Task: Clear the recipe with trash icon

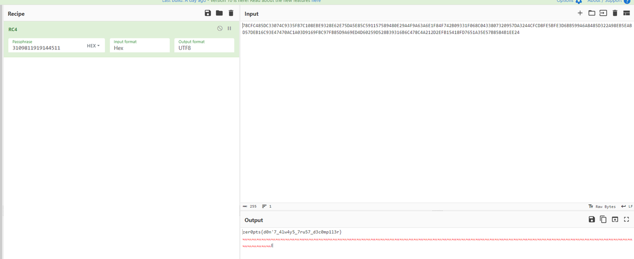Action: pos(231,13)
